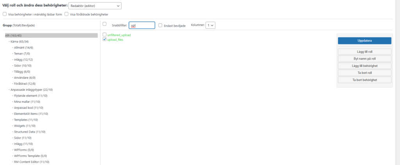Tick the unfiltered_upload capability checkbox
400x165 pixels.
point(104,35)
